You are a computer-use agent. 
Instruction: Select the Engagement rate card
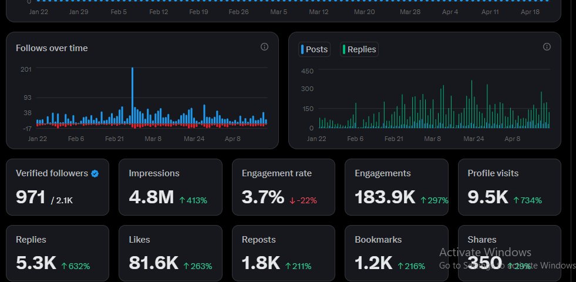pos(284,187)
